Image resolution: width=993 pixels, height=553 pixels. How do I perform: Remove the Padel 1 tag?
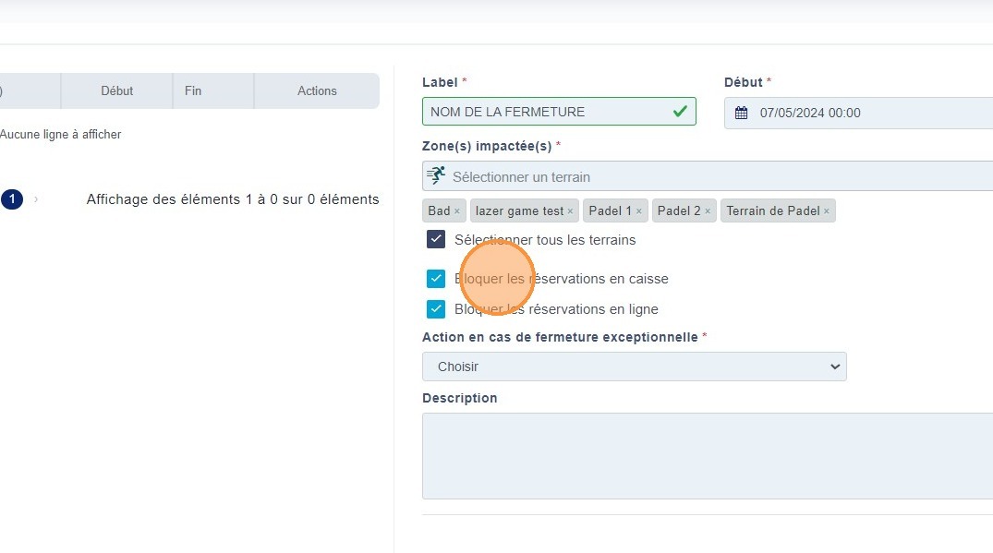click(638, 211)
